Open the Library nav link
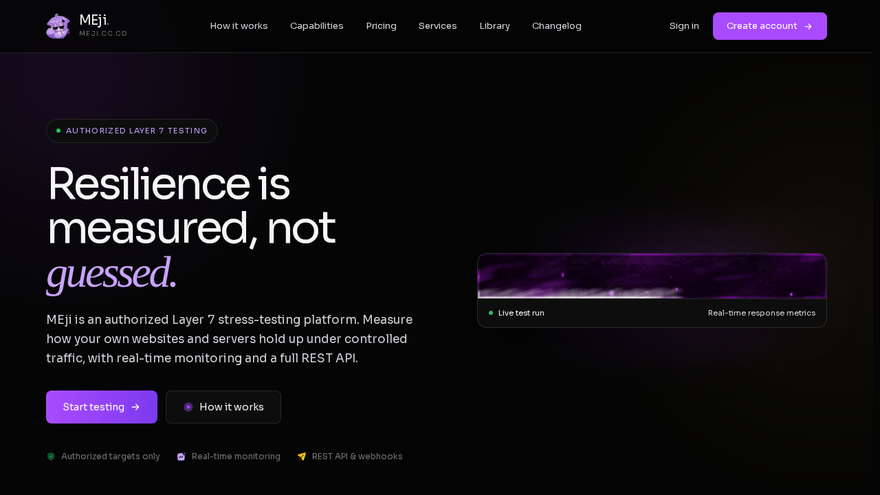 495,26
